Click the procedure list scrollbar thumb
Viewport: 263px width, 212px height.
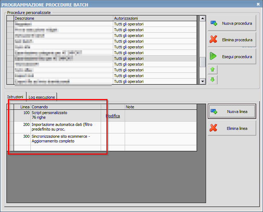coord(202,62)
